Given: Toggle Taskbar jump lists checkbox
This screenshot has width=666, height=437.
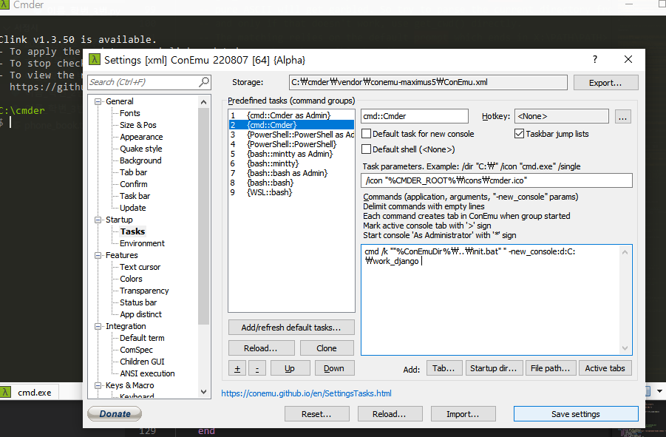Looking at the screenshot, I should pyautogui.click(x=519, y=134).
